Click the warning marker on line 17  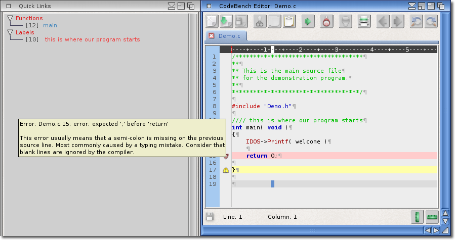point(226,170)
